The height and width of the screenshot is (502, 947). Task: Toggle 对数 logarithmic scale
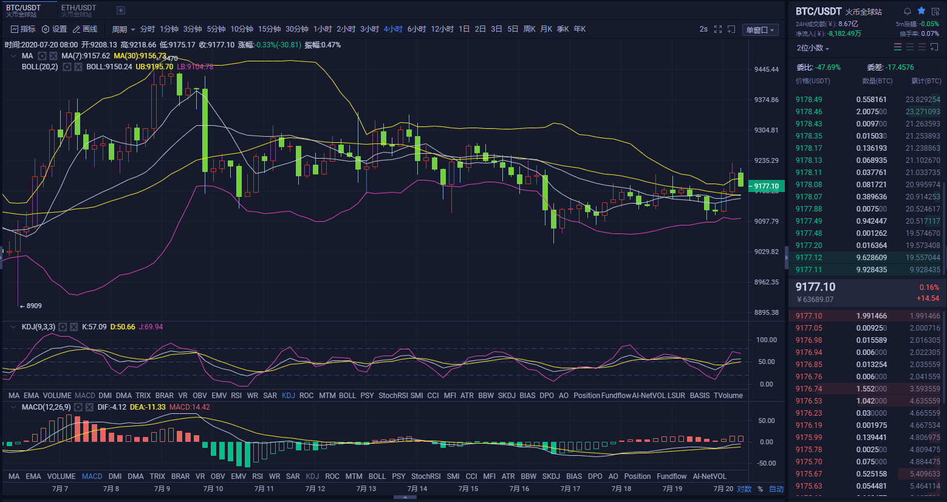point(744,489)
